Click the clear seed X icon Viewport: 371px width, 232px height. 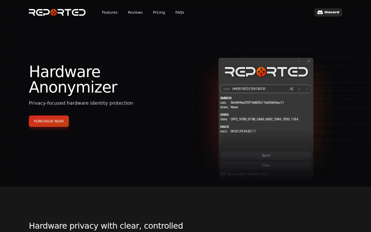299,89
